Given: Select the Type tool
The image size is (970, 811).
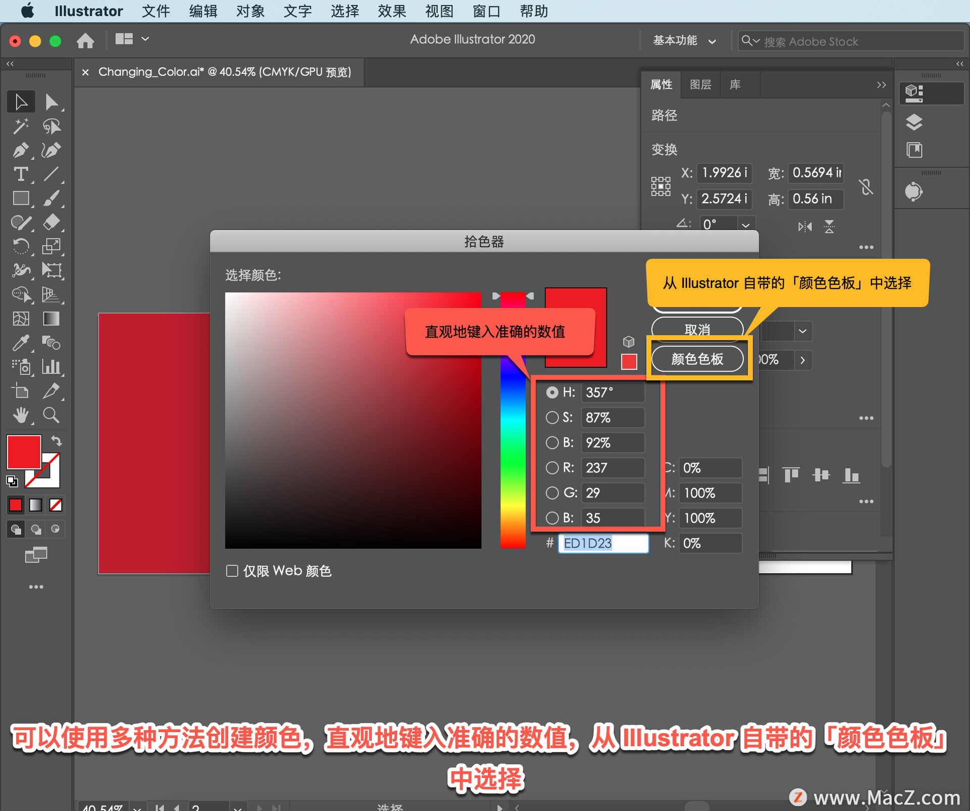Looking at the screenshot, I should point(20,174).
